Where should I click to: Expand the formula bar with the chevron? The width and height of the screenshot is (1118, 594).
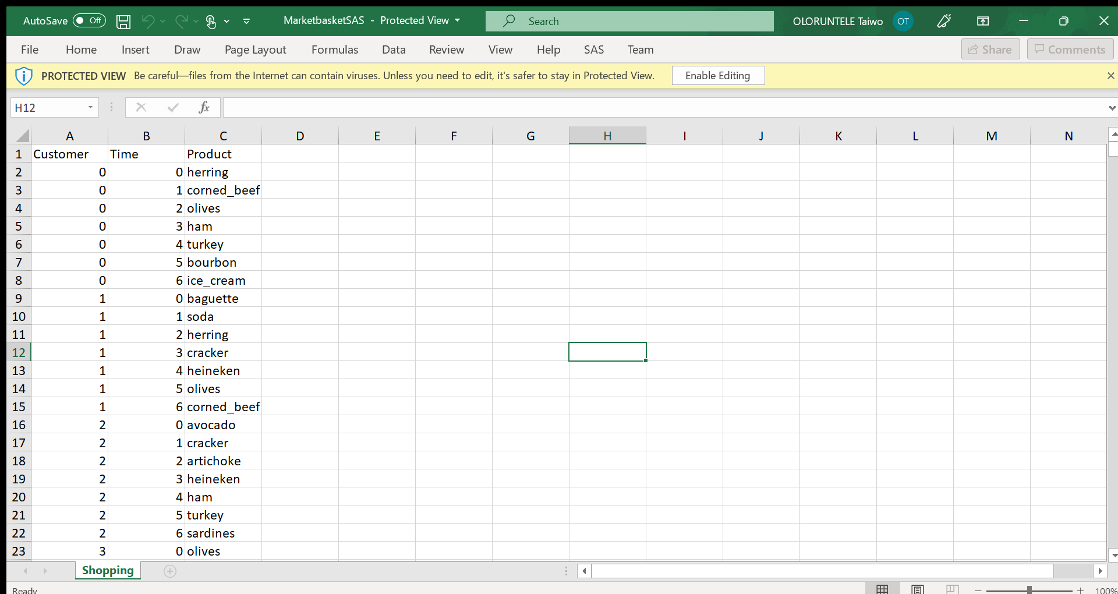click(1112, 108)
